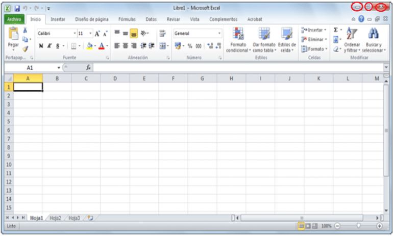Click the thousands separator 000 icon

point(199,46)
